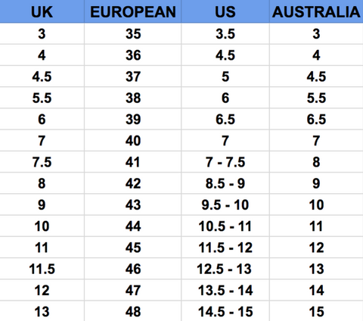
Task: Click the cell with European size 35
Action: 133,34
